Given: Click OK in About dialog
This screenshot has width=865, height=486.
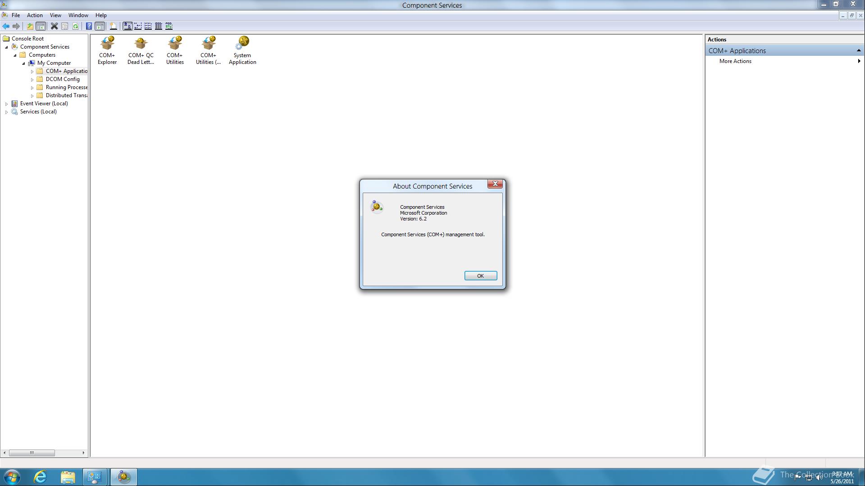Looking at the screenshot, I should 481,276.
